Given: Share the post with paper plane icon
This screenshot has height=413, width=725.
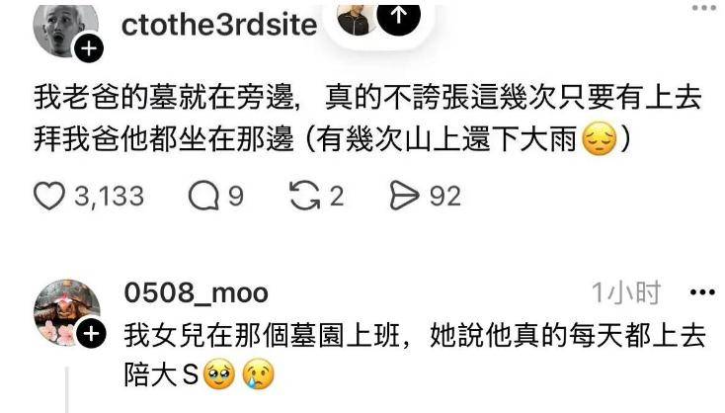Looking at the screenshot, I should (405, 196).
